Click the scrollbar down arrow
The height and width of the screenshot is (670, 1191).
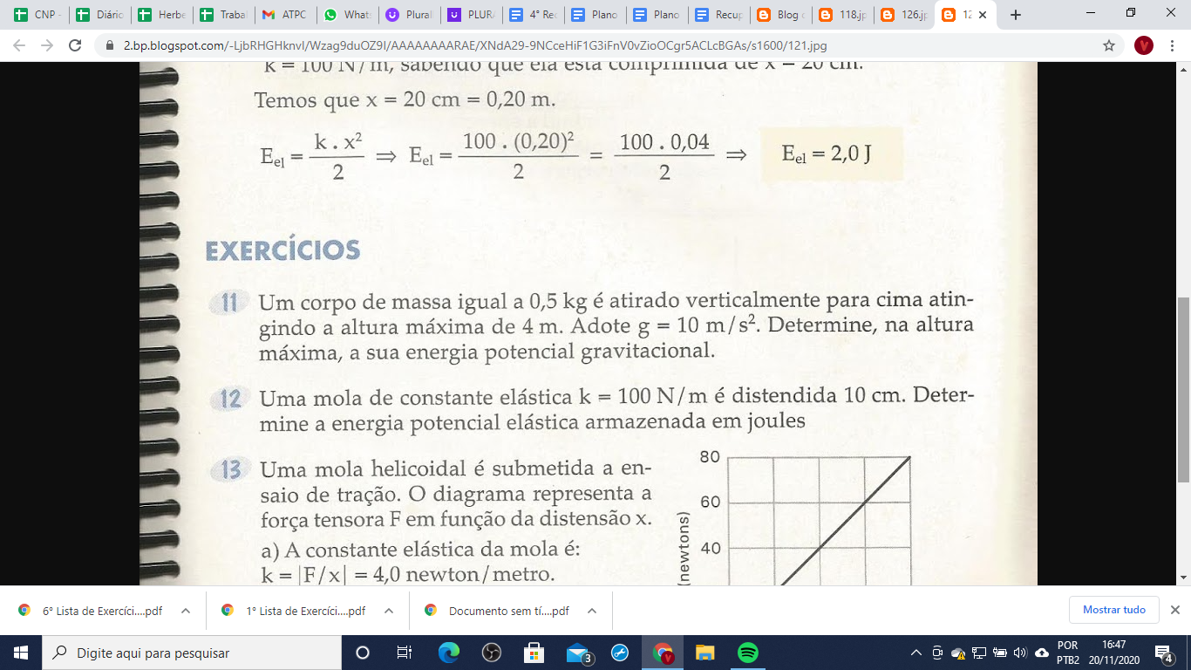[x=1183, y=578]
